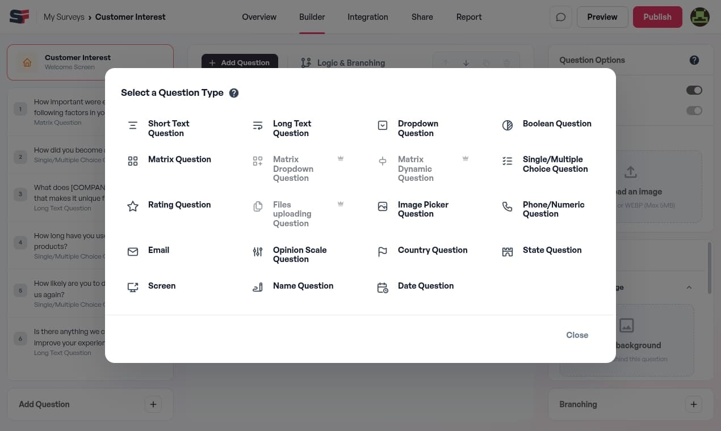Choose the Long Text Question icon
721x431 pixels.
(x=258, y=125)
